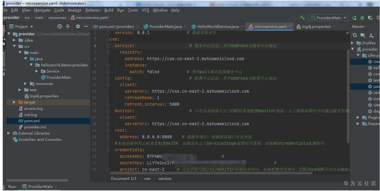
Task: Open the Build menu
Action: point(109,10)
